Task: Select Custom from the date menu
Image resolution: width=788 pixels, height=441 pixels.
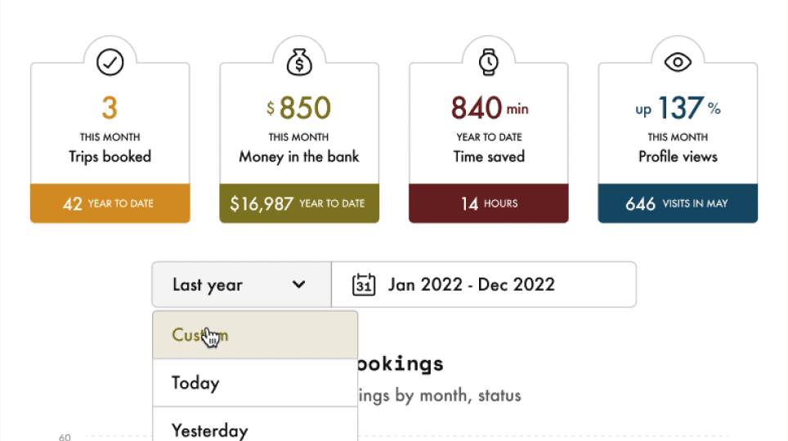Action: click(x=255, y=335)
